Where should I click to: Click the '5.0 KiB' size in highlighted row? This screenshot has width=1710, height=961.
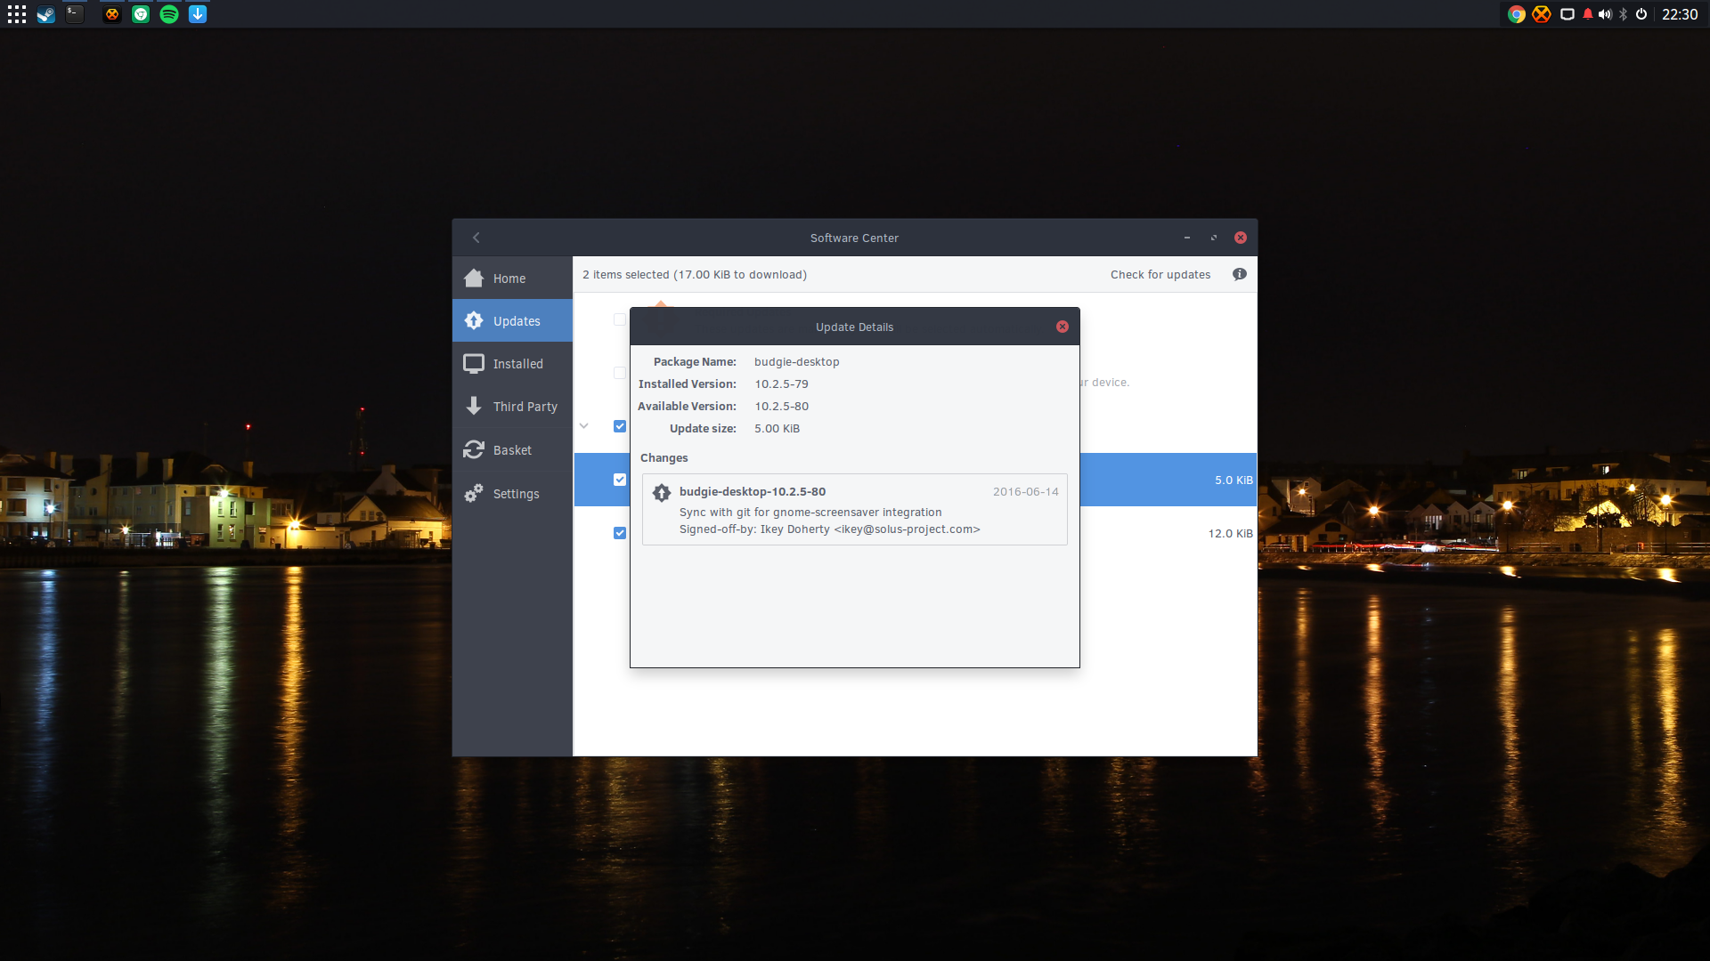(x=1234, y=480)
